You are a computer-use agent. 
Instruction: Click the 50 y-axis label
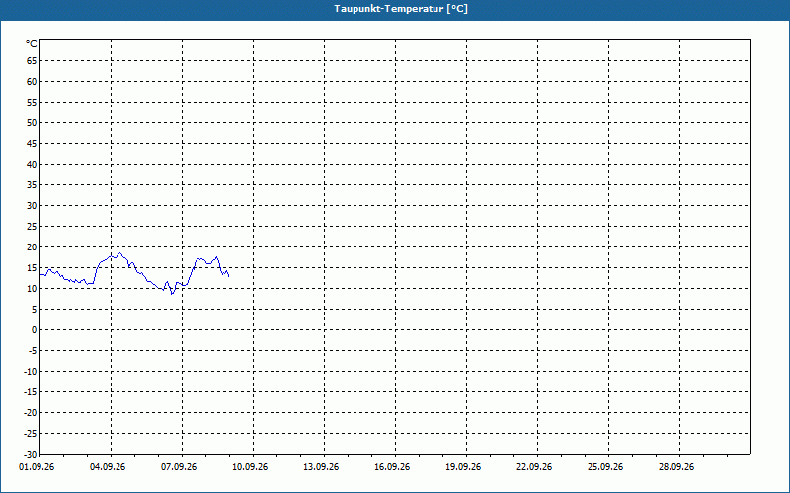coord(32,122)
